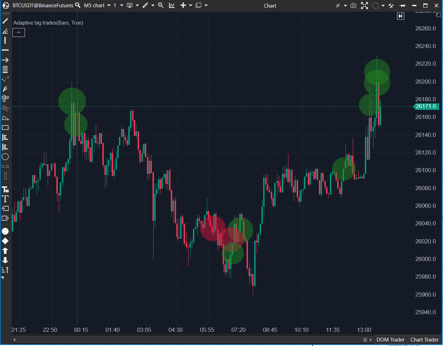443x346 pixels.
Task: Select the ellipse drawing tool
Action: [5, 157]
